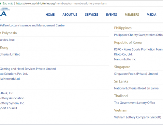
Task: Open the HOME navigation menu
Action: tap(50, 15)
